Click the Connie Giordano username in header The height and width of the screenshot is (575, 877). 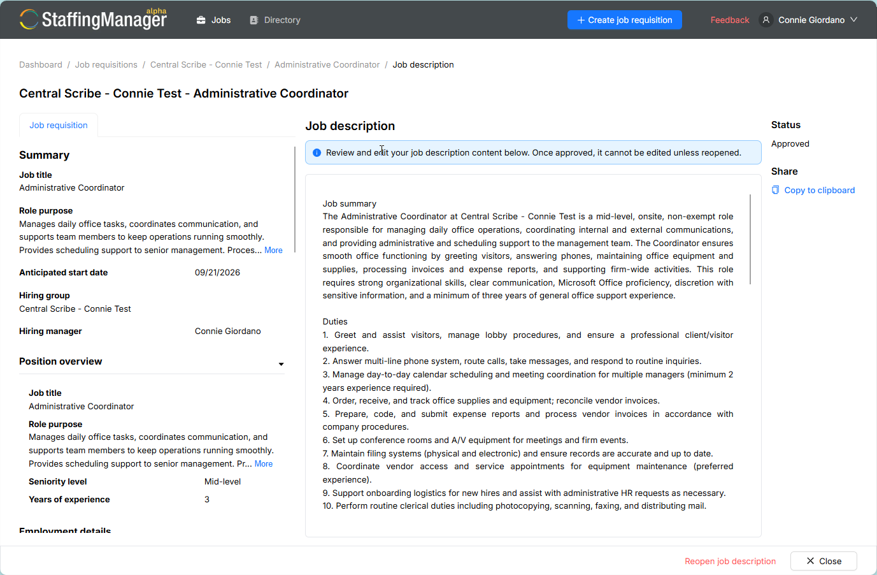click(811, 20)
